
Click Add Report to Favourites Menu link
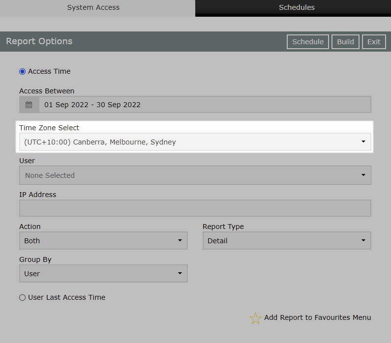(x=317, y=317)
